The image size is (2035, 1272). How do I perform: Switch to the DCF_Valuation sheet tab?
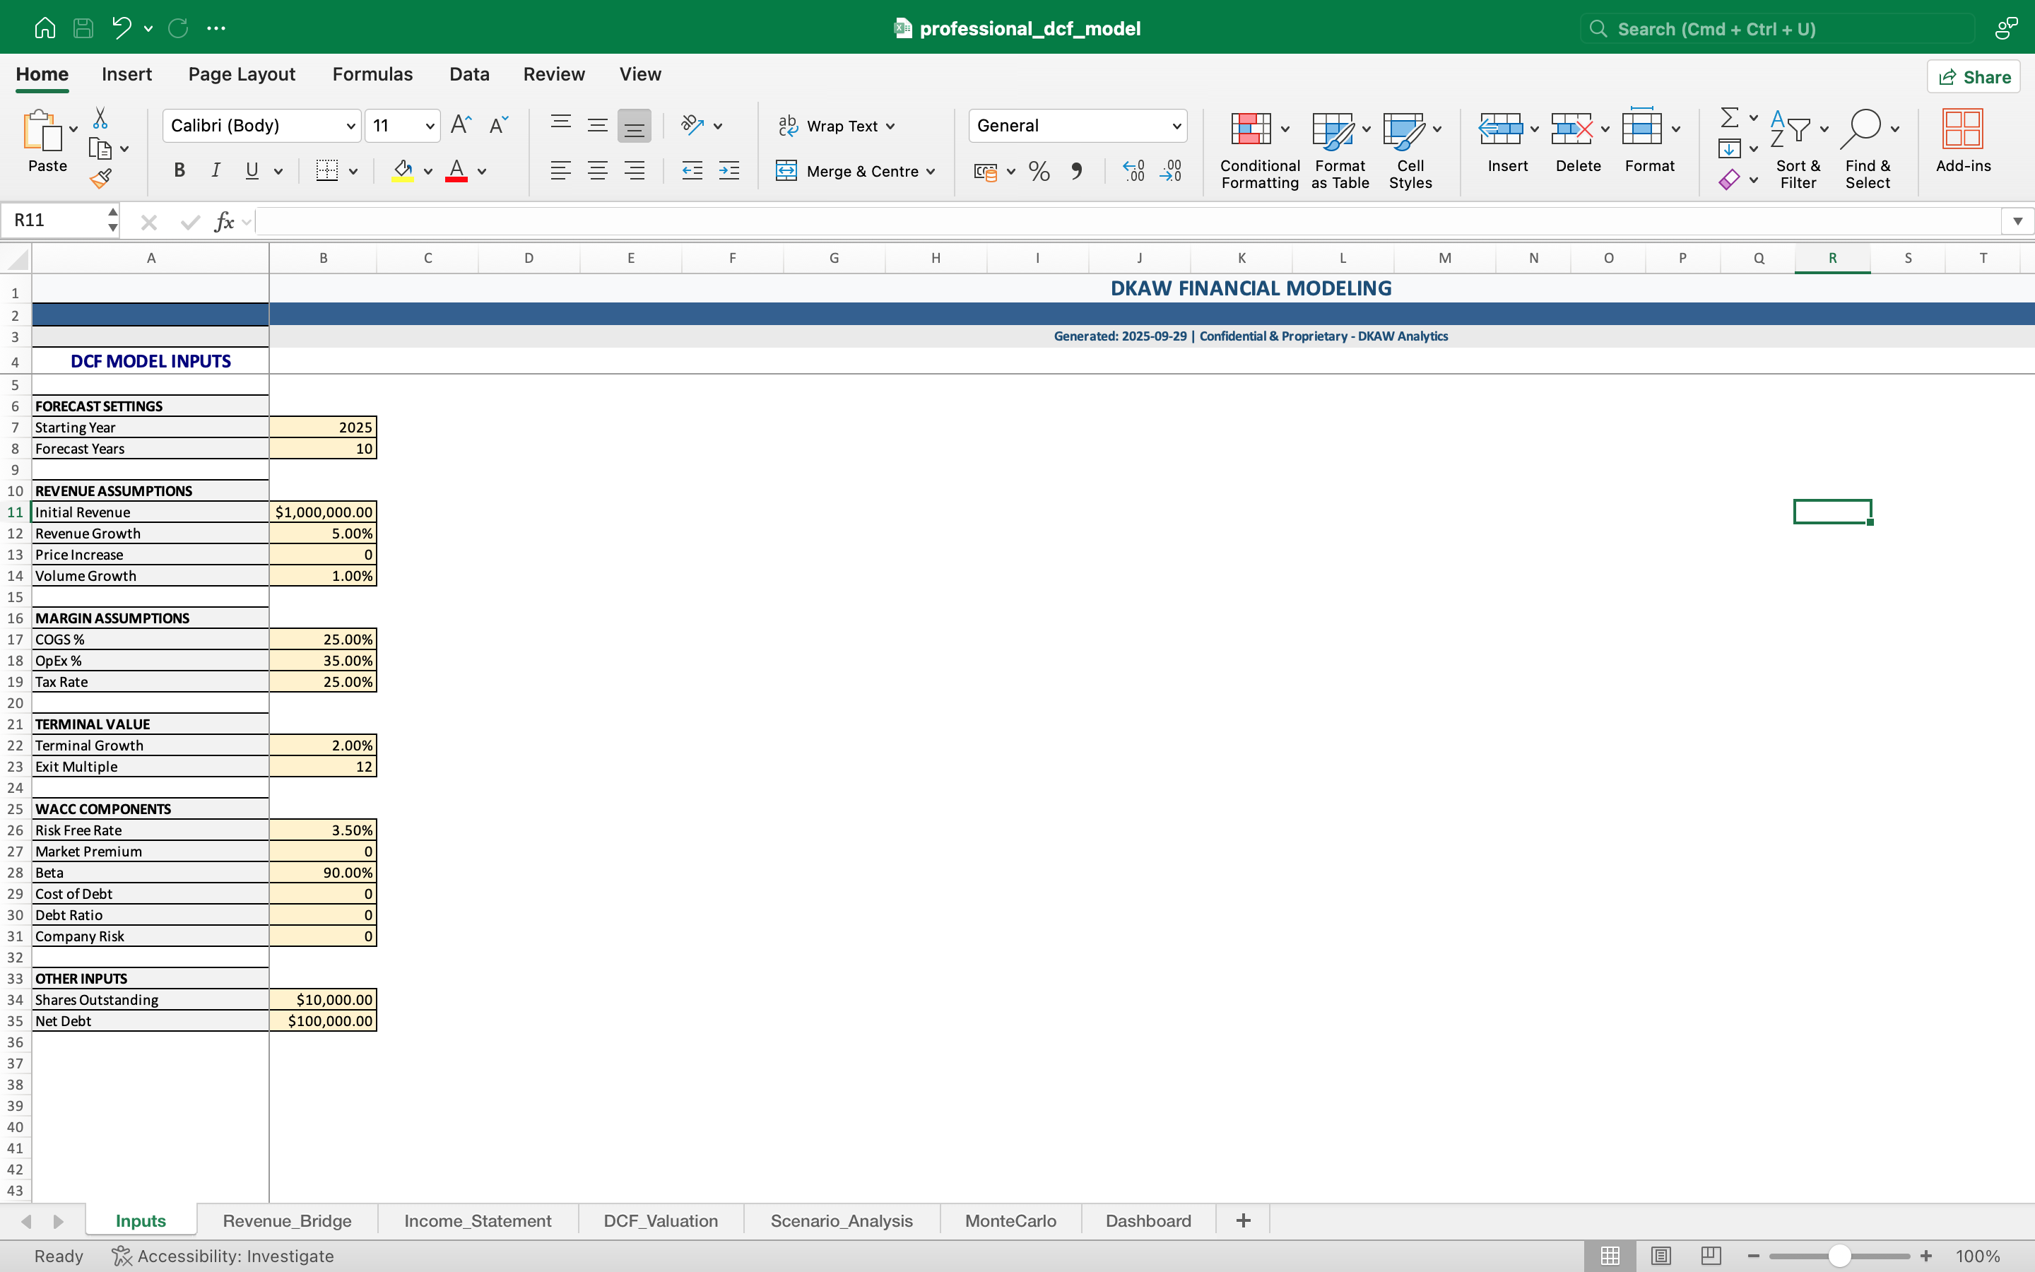click(x=660, y=1220)
